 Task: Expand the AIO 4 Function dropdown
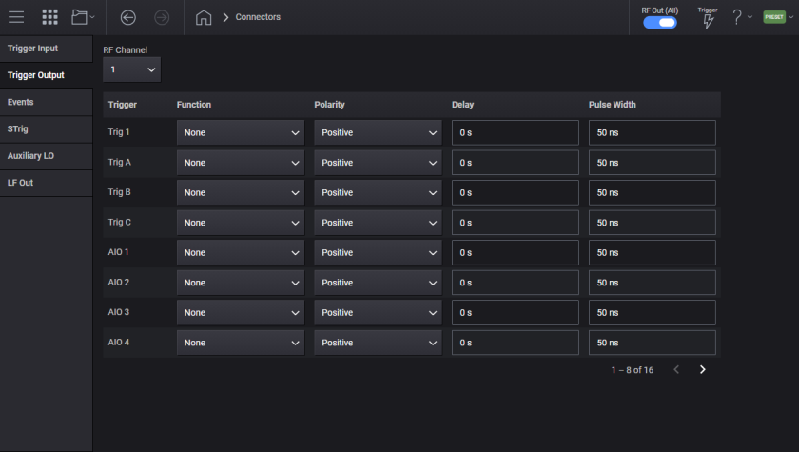click(x=241, y=343)
